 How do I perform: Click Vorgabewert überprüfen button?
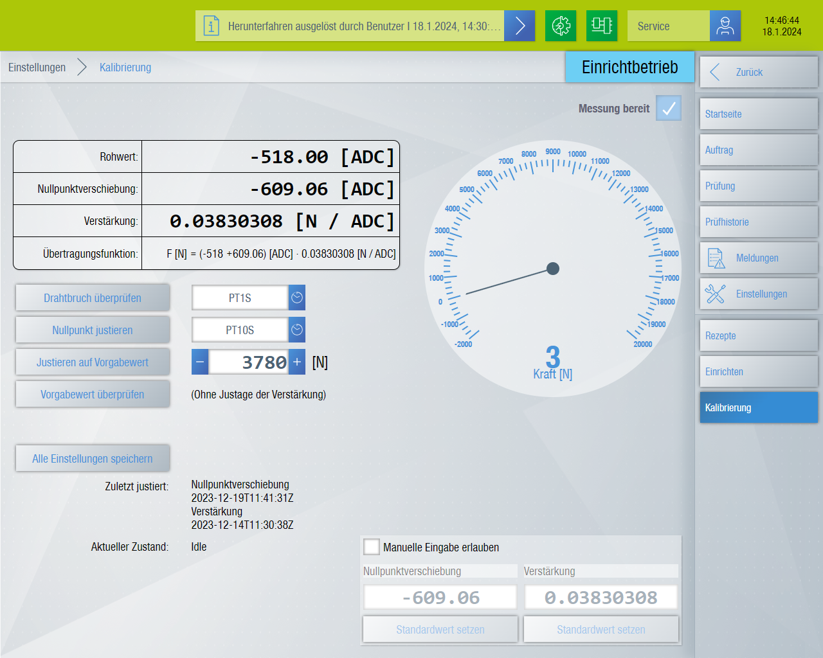[x=93, y=394]
